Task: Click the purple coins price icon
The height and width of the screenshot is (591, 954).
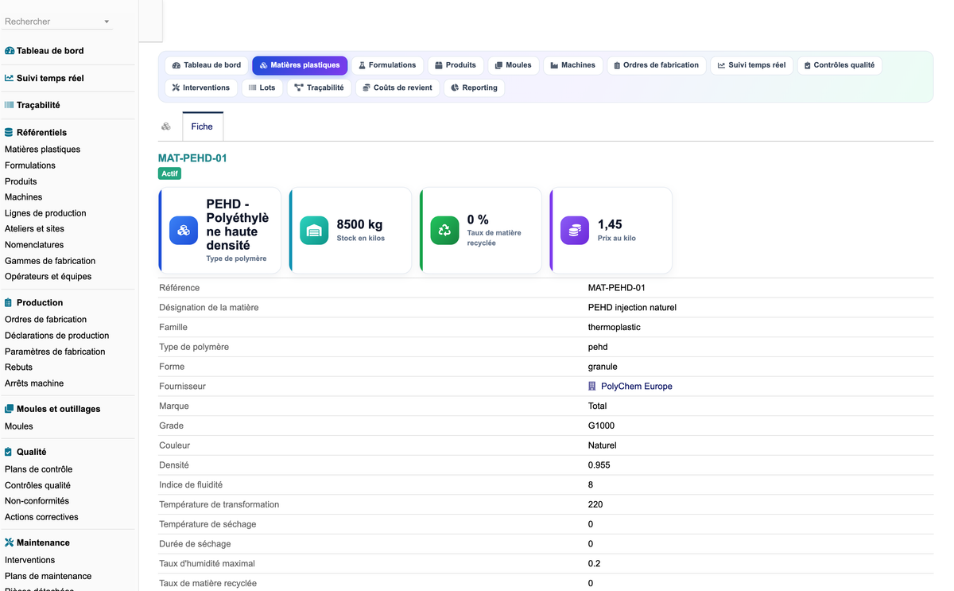Action: click(575, 231)
